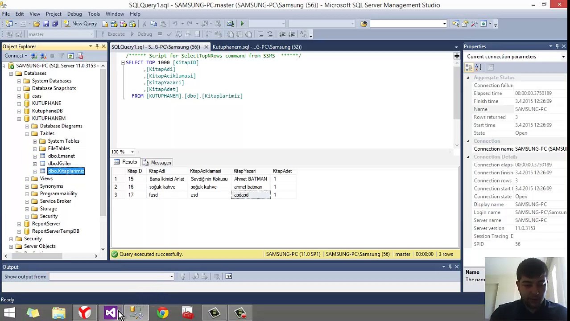Click the green Start arrow icon
Screen dimensions: 570x321
pos(242,24)
